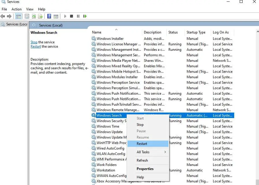Click gear icon beside Windows Update
The width and height of the screenshot is (259, 185).
94,132
